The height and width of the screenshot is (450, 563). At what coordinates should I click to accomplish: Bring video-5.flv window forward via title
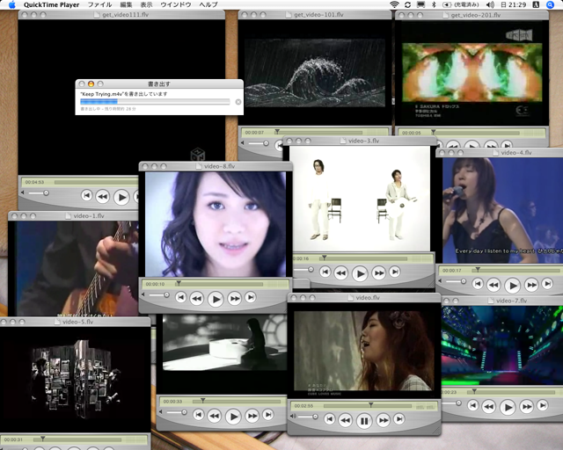tap(78, 322)
